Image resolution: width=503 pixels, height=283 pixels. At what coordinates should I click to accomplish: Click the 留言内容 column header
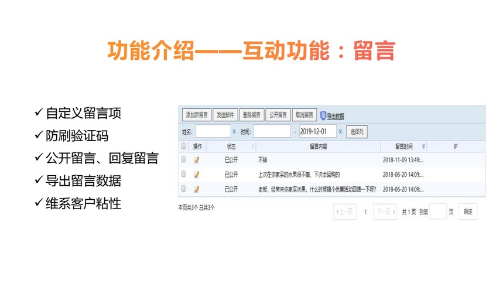[318, 146]
